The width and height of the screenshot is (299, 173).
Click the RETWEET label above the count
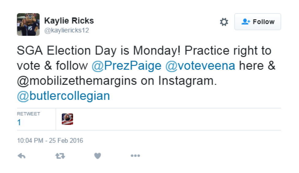[29, 114]
